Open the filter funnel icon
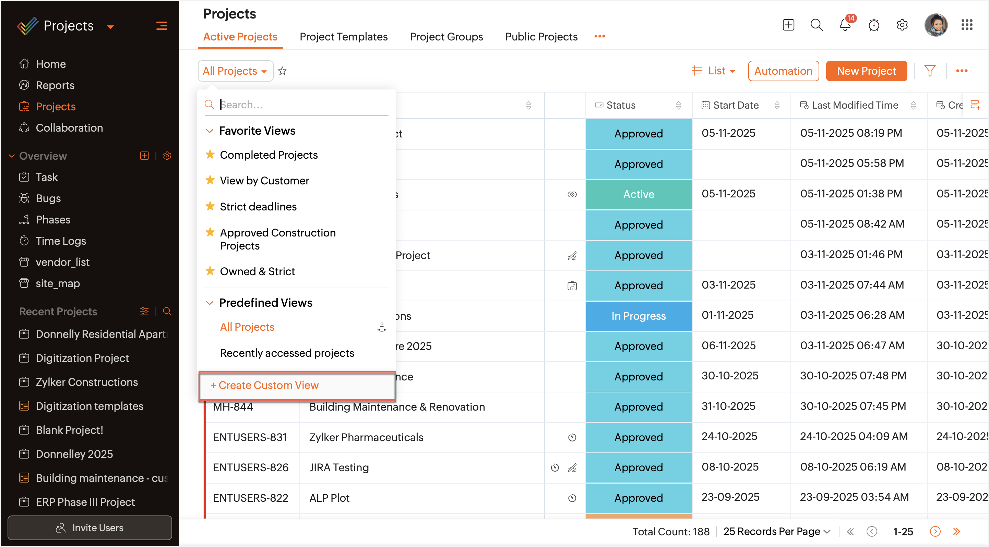Image resolution: width=989 pixels, height=547 pixels. click(x=930, y=71)
